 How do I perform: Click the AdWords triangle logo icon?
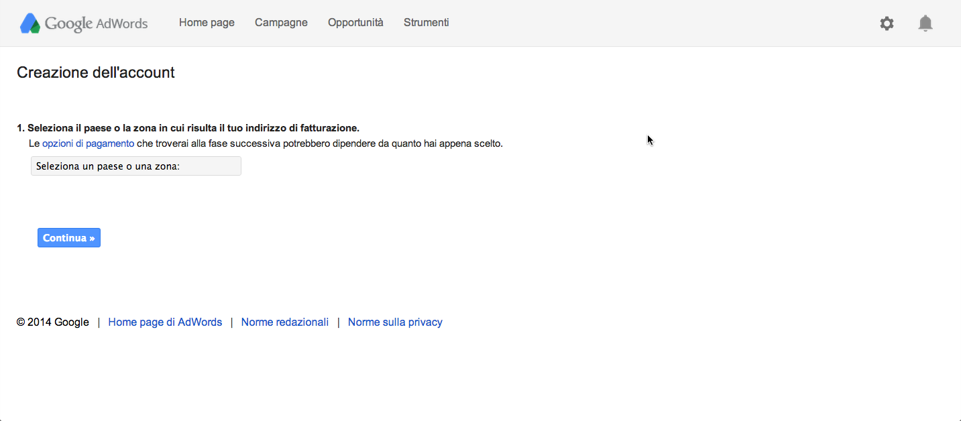(30, 23)
